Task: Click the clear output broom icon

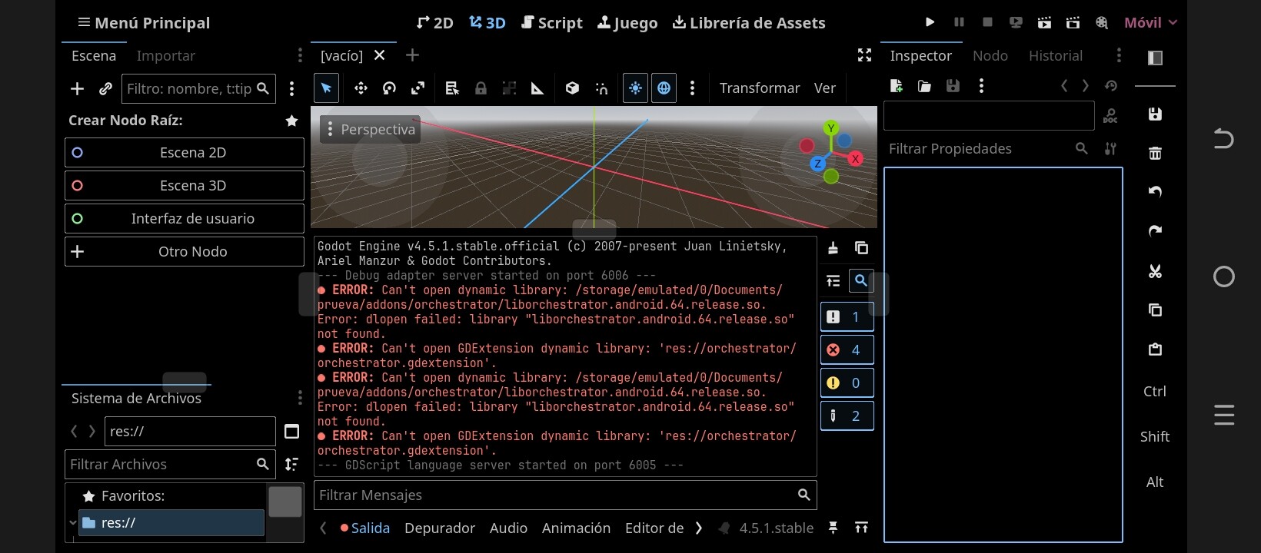Action: pyautogui.click(x=833, y=248)
